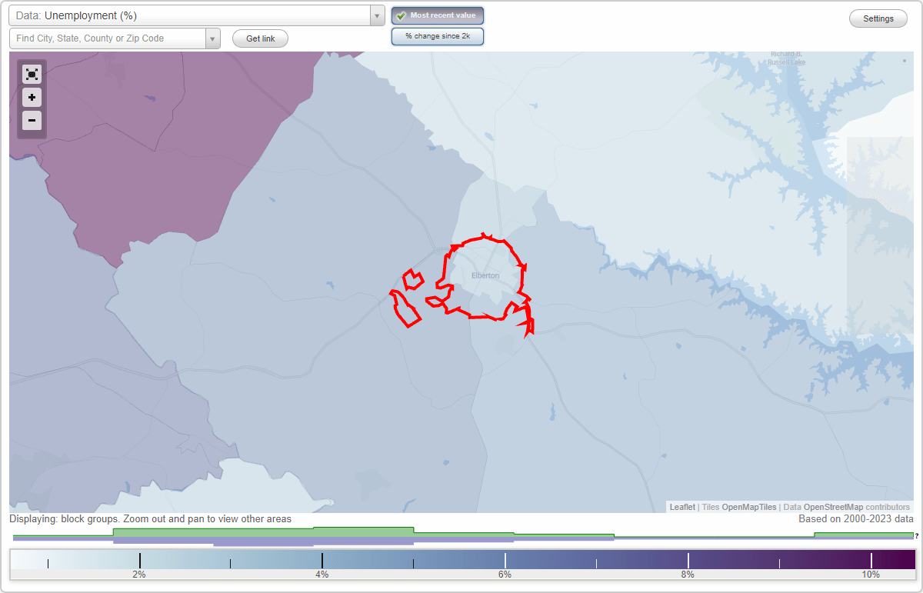923x593 pixels.
Task: Open the Settings button
Action: (878, 19)
